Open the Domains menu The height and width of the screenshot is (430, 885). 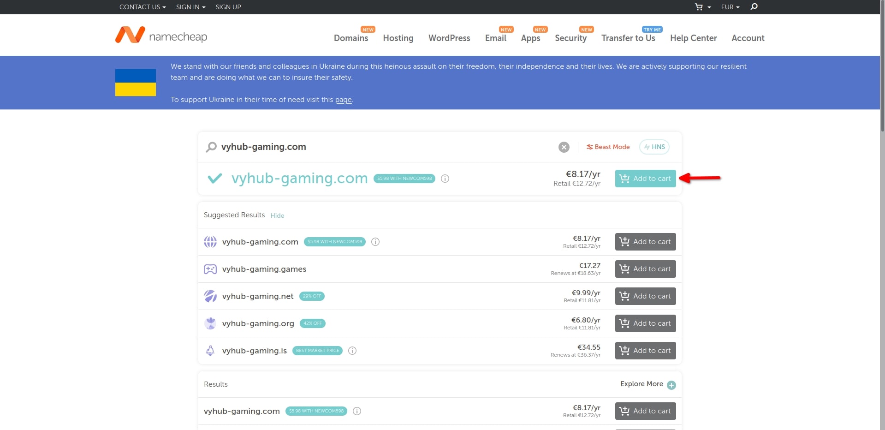point(350,38)
